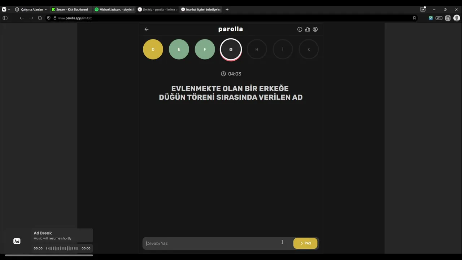462x260 pixels.
Task: Select the yellow D letter circle
Action: tap(153, 49)
